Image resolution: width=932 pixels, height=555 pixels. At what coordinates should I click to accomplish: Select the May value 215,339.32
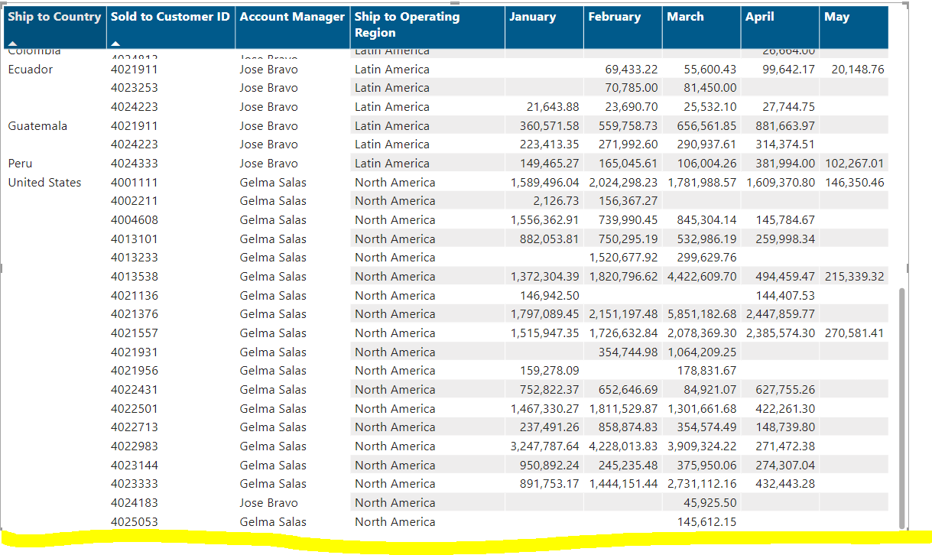855,277
